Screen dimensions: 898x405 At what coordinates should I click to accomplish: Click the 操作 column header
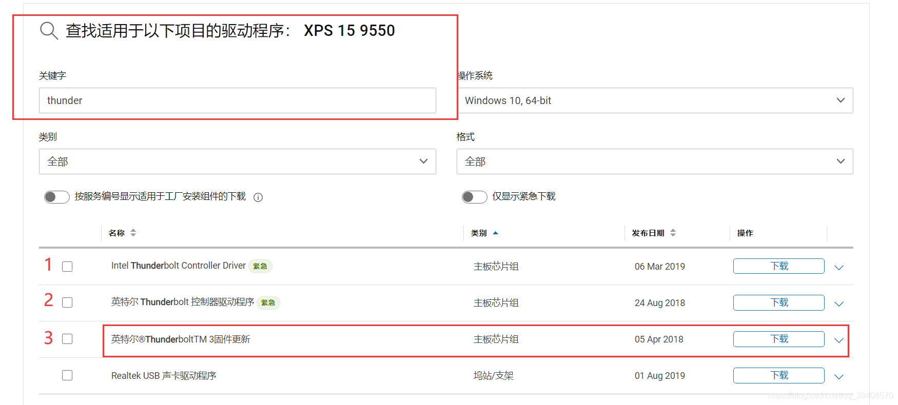coord(745,233)
